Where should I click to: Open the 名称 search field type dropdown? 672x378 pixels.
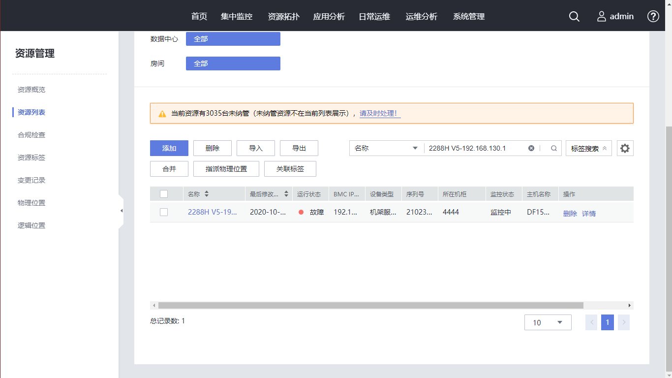click(386, 148)
